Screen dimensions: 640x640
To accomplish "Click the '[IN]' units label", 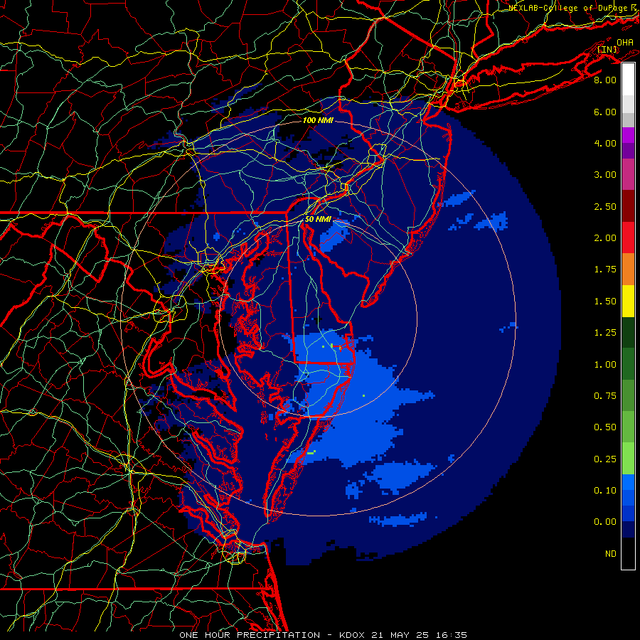I will (607, 49).
